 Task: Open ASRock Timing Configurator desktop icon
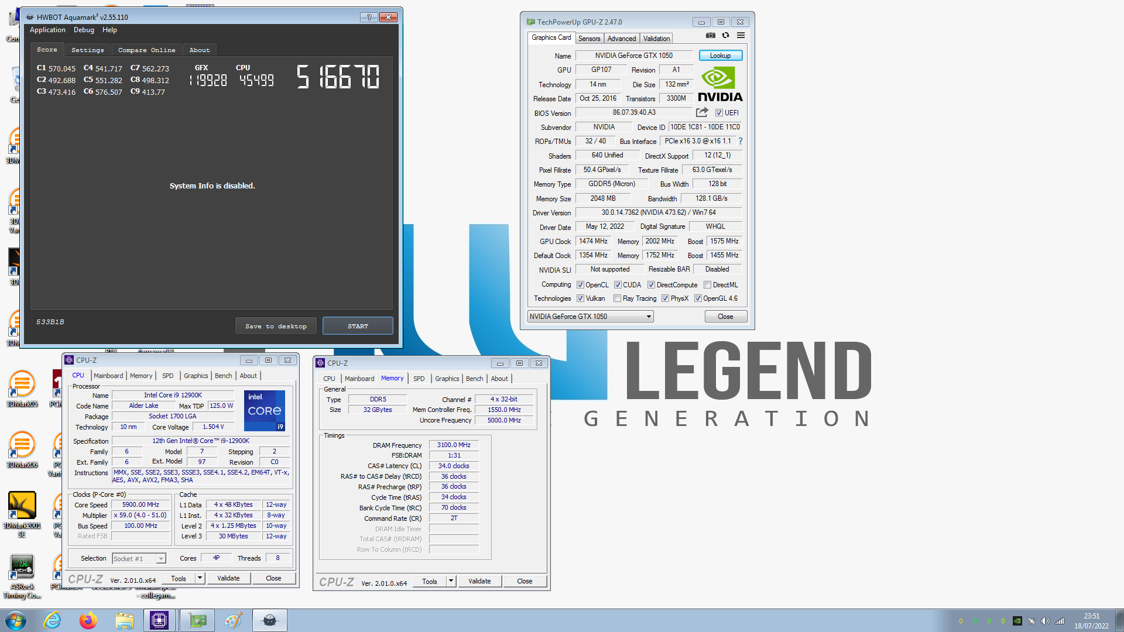[x=22, y=576]
